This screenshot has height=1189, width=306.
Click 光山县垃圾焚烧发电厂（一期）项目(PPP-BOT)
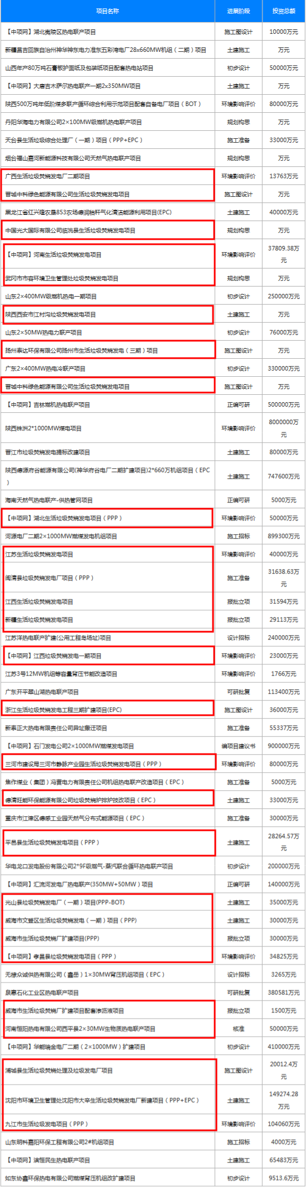pos(65,902)
